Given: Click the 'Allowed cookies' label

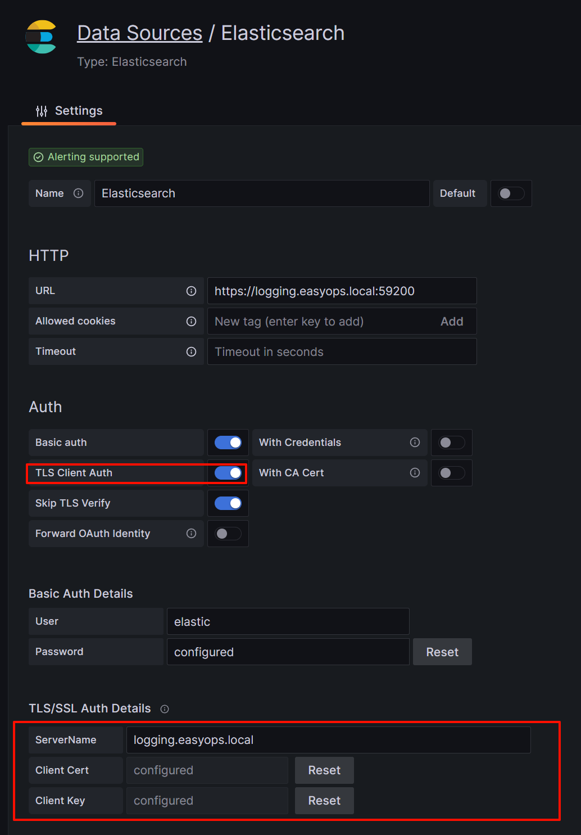Looking at the screenshot, I should coord(75,321).
